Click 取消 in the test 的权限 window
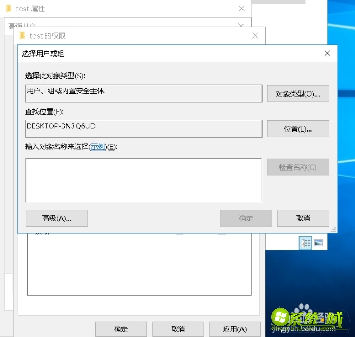The height and width of the screenshot is (337, 355). click(x=178, y=329)
